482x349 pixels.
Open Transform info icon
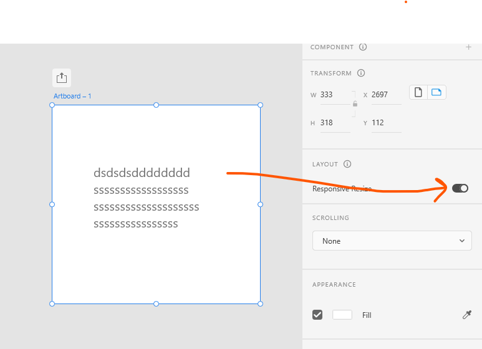361,73
